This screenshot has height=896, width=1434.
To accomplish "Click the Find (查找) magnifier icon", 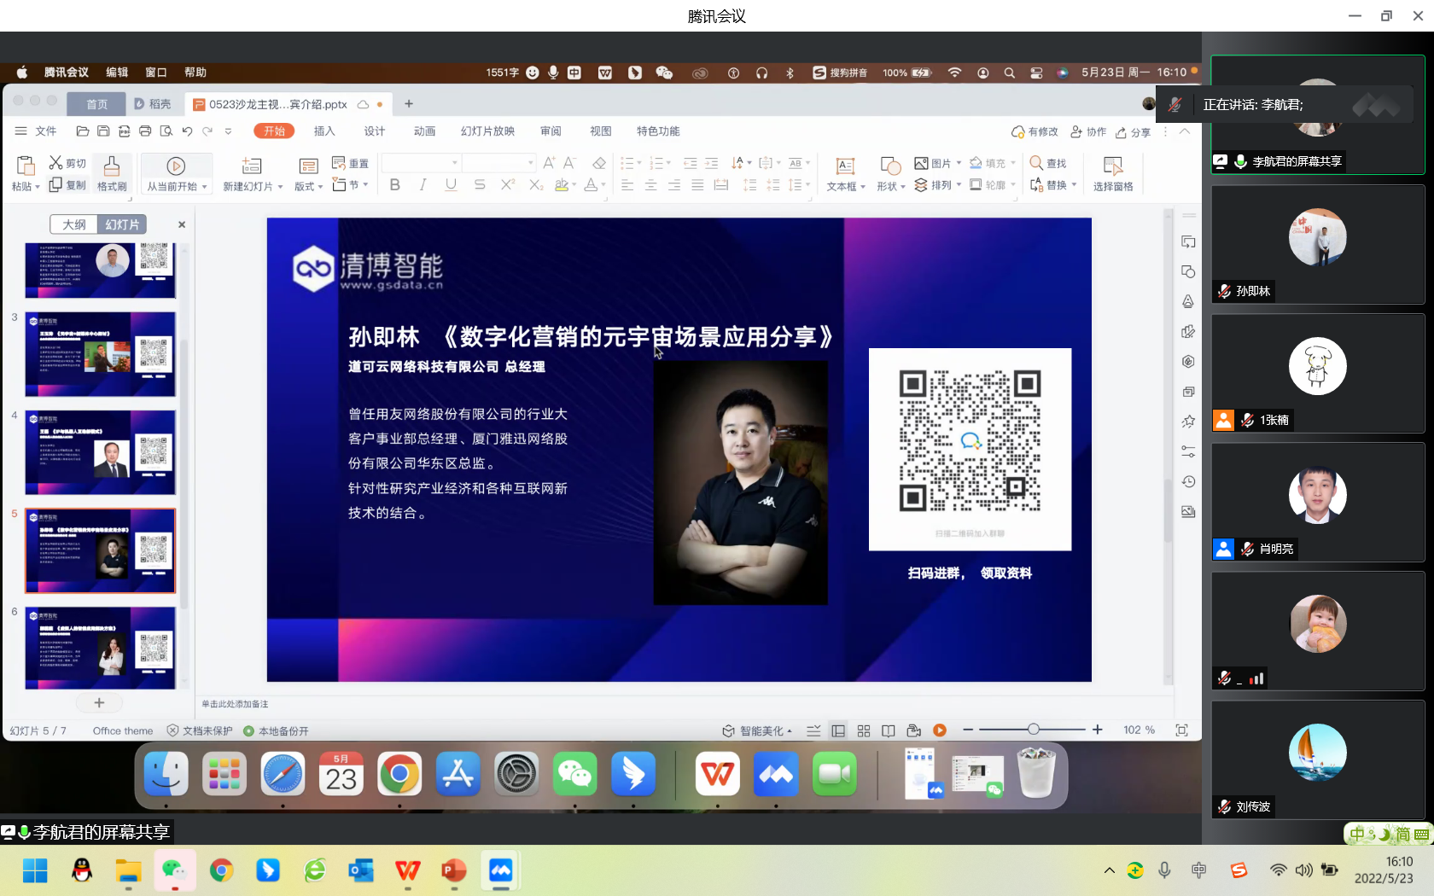I will point(1036,162).
